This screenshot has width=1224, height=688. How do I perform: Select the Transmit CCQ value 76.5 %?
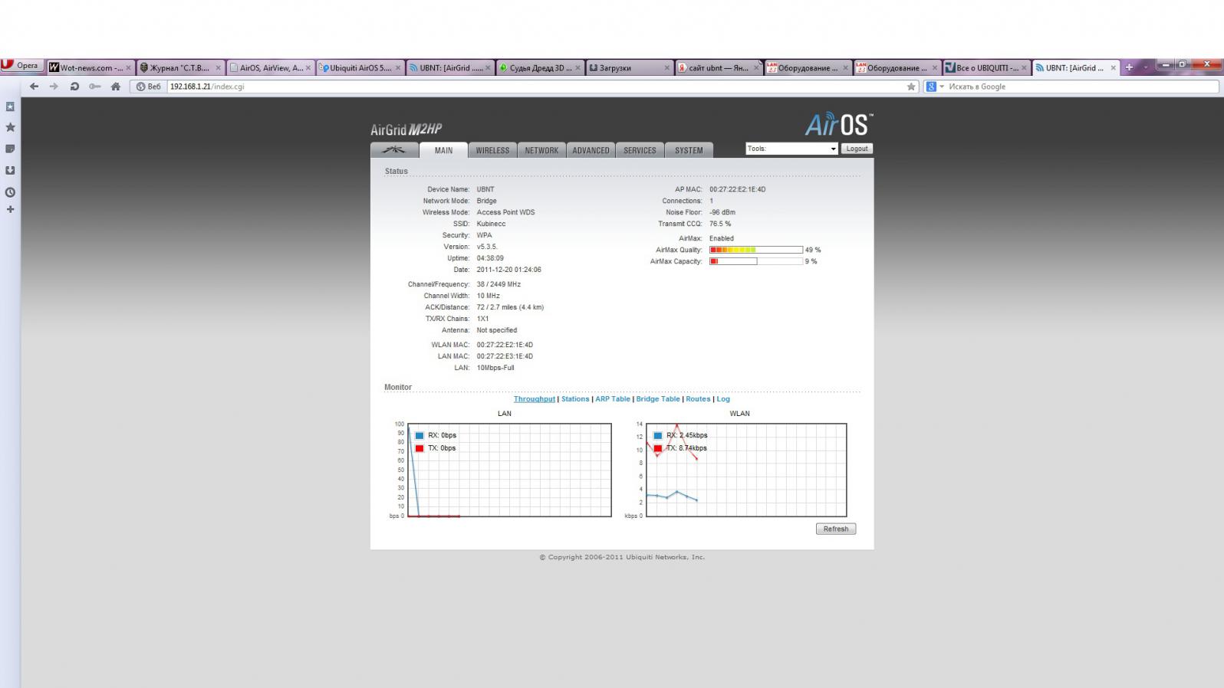720,224
